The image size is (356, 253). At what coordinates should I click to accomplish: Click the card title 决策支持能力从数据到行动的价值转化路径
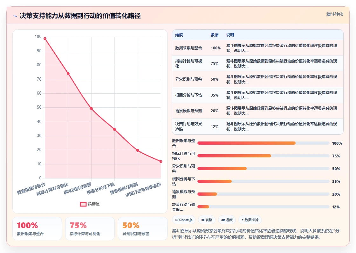coord(80,16)
